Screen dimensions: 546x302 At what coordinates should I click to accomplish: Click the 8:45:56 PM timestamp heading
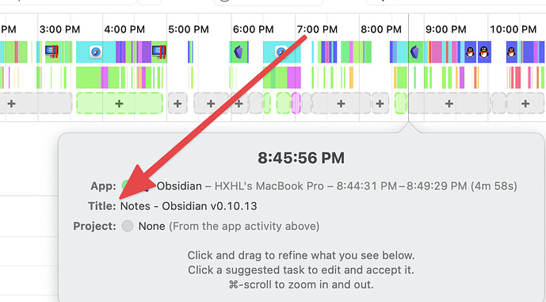point(301,158)
